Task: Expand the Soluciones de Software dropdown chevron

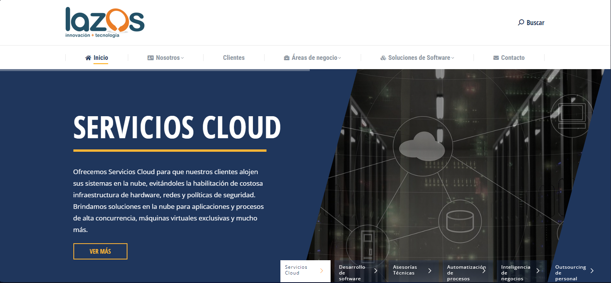Action: pyautogui.click(x=453, y=58)
